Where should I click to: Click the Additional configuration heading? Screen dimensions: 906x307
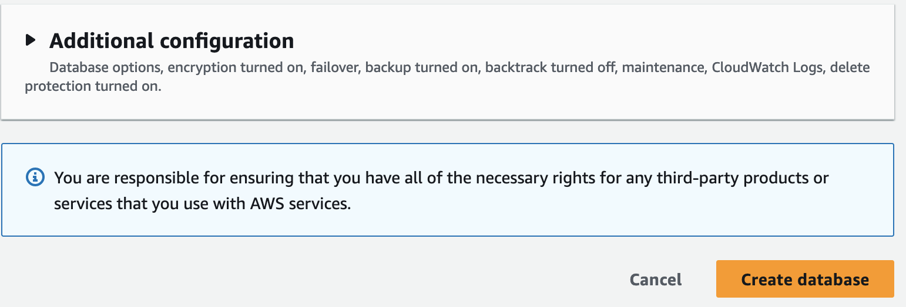(172, 41)
